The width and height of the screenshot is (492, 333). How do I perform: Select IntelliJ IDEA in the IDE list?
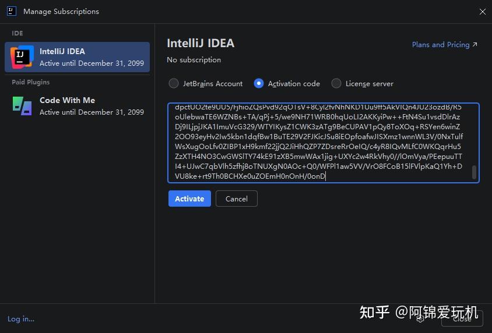[77, 57]
